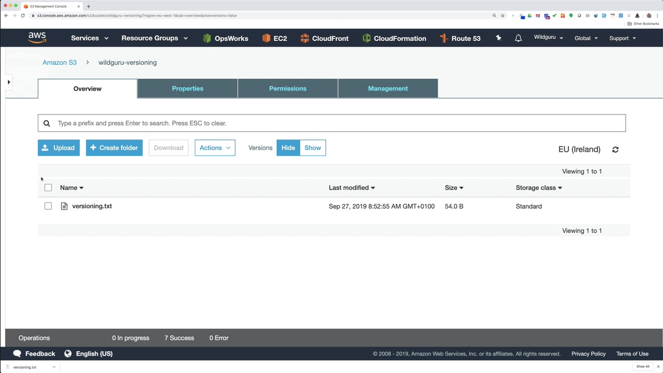Bookmark this page with the star icon
This screenshot has height=373, width=663.
pyautogui.click(x=502, y=16)
